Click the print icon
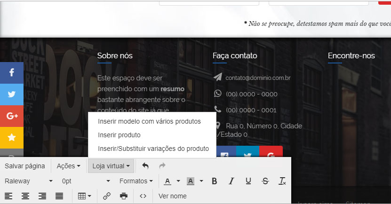 [124, 196]
